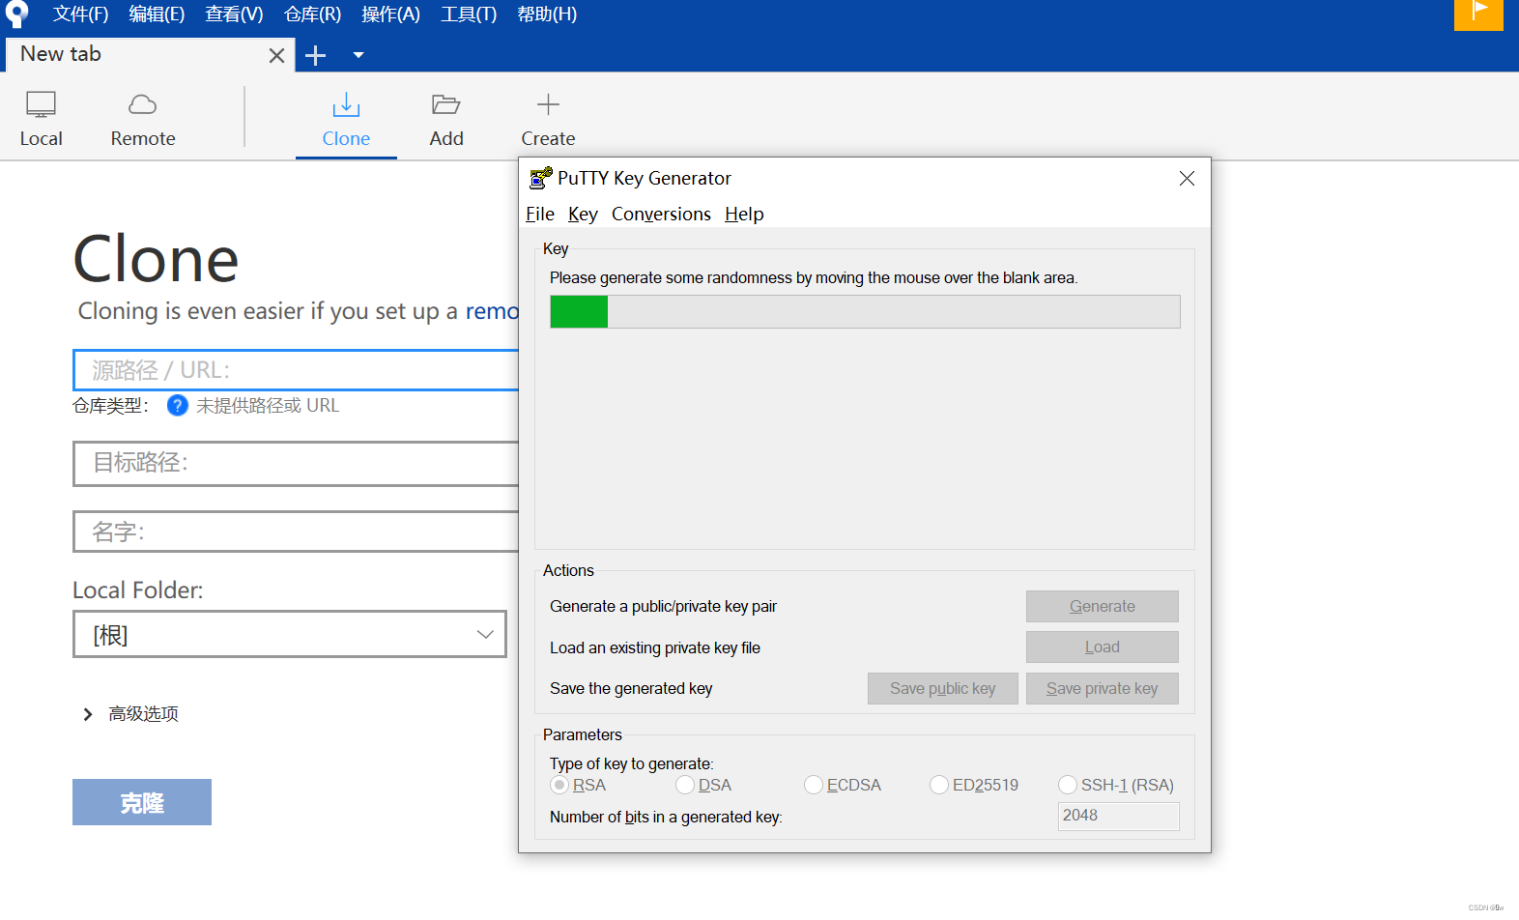
Task: Click the Save private key button
Action: click(x=1103, y=688)
